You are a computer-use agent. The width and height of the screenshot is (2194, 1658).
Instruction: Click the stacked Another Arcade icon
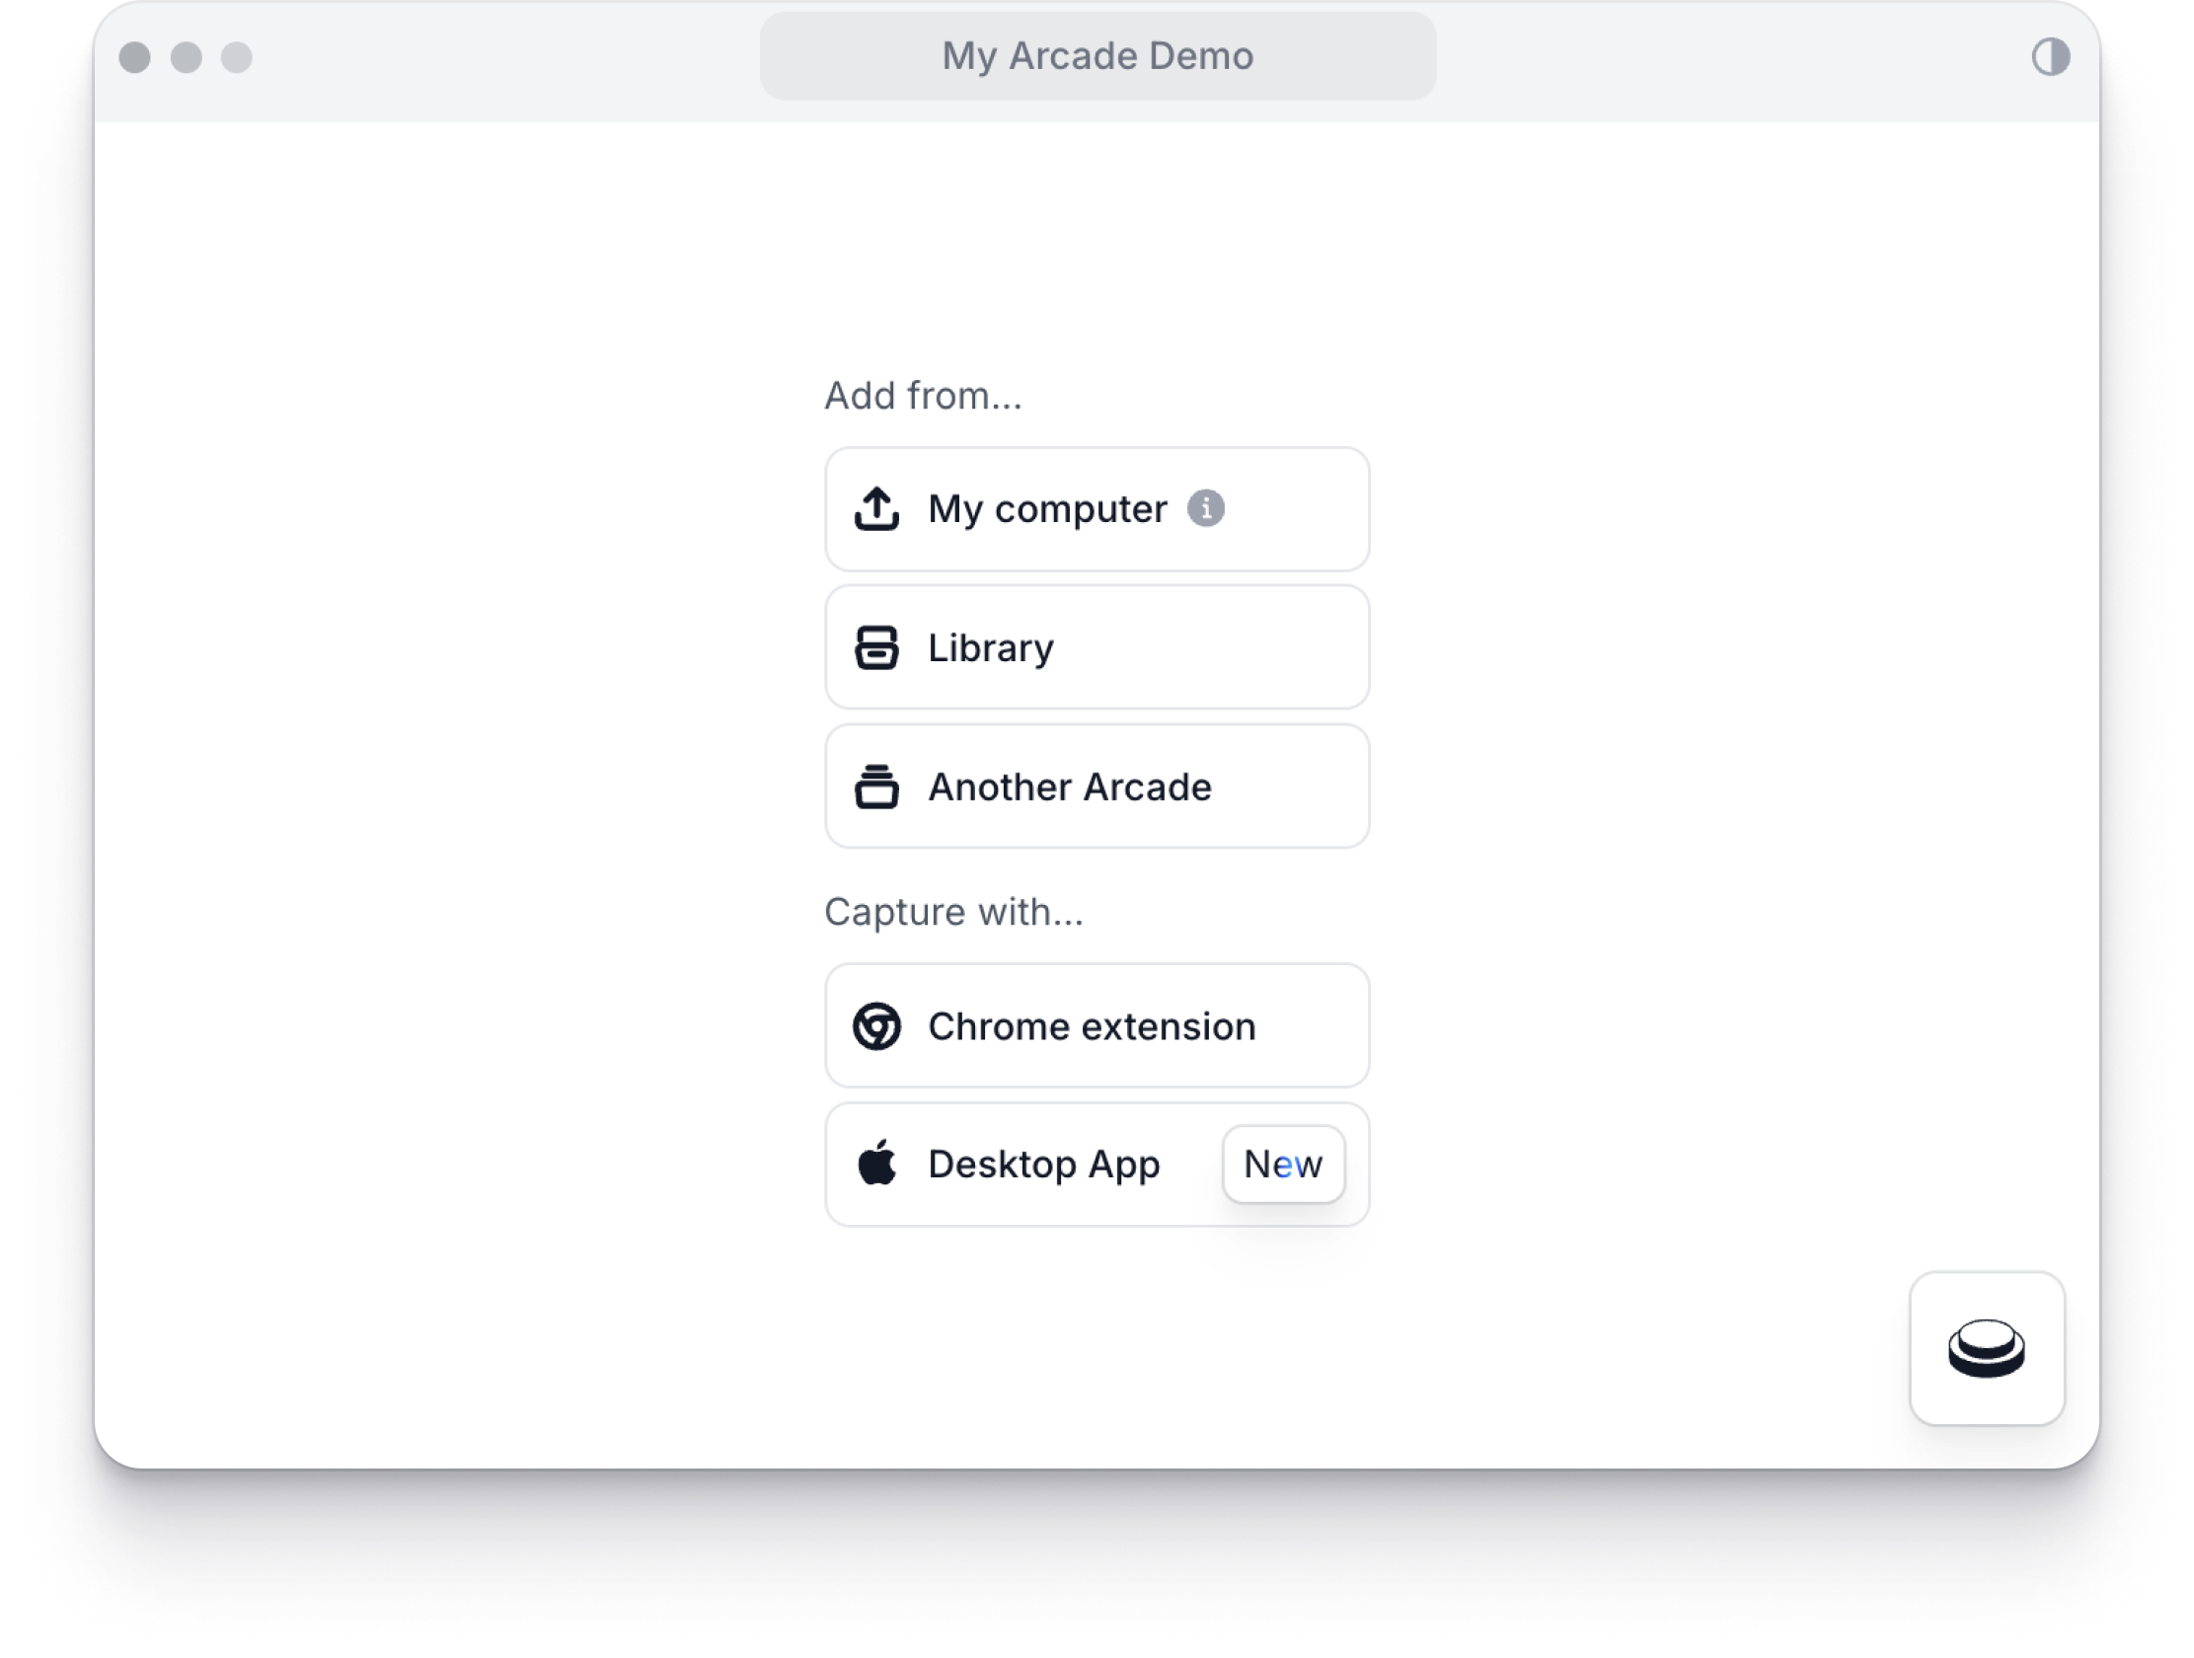click(875, 787)
